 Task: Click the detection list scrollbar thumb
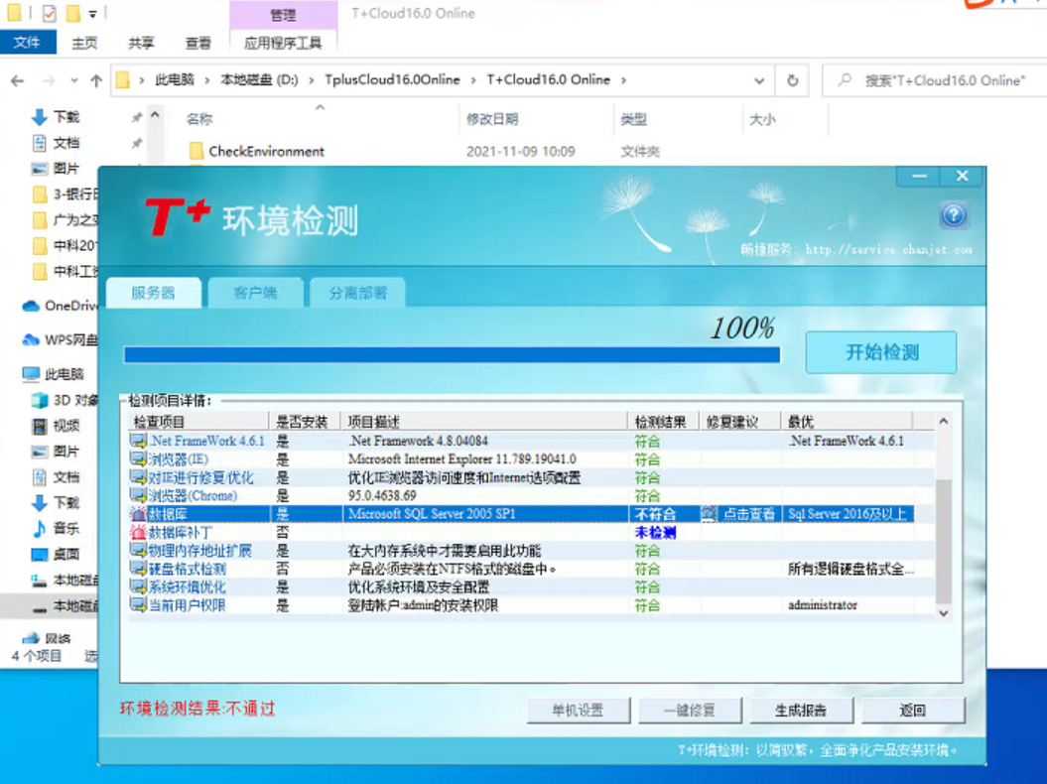pos(944,541)
